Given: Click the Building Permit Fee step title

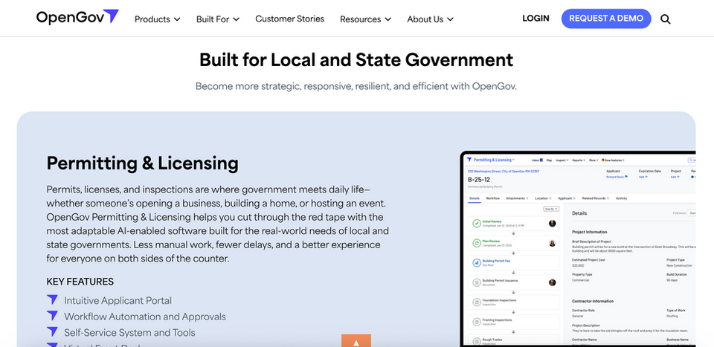Looking at the screenshot, I should 496,261.
